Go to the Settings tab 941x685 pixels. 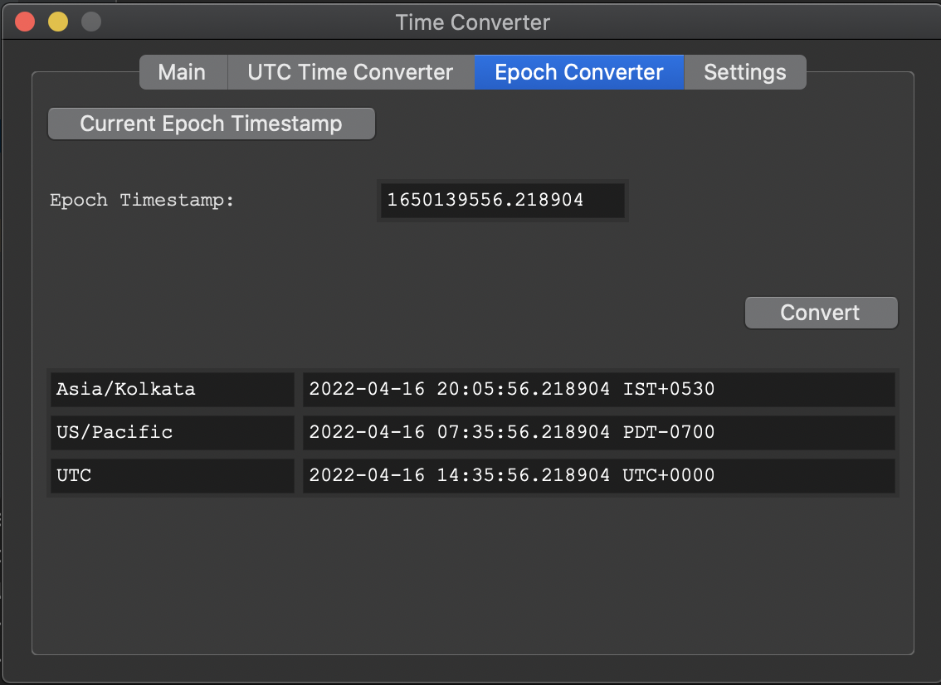(x=744, y=72)
